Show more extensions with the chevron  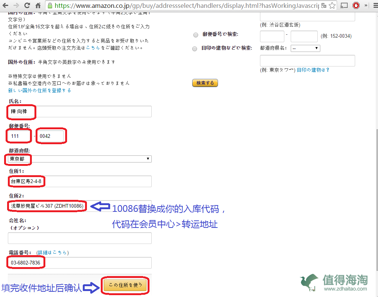pos(366,5)
